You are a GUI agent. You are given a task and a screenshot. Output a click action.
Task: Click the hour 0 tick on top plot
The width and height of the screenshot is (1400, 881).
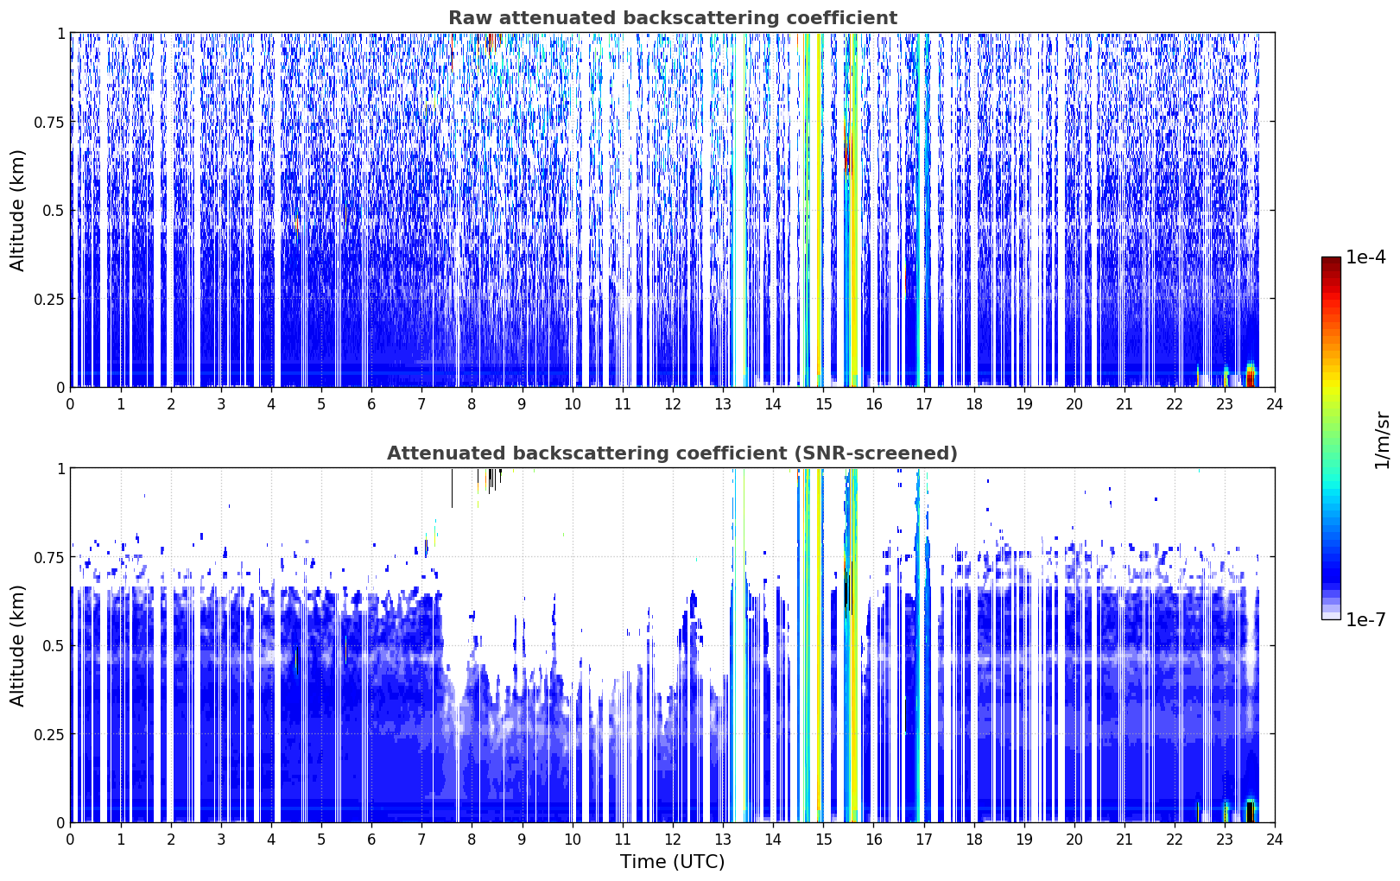point(70,403)
